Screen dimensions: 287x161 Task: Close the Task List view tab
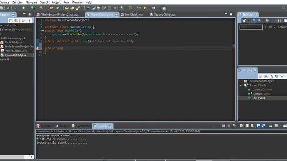[x=256, y=15]
